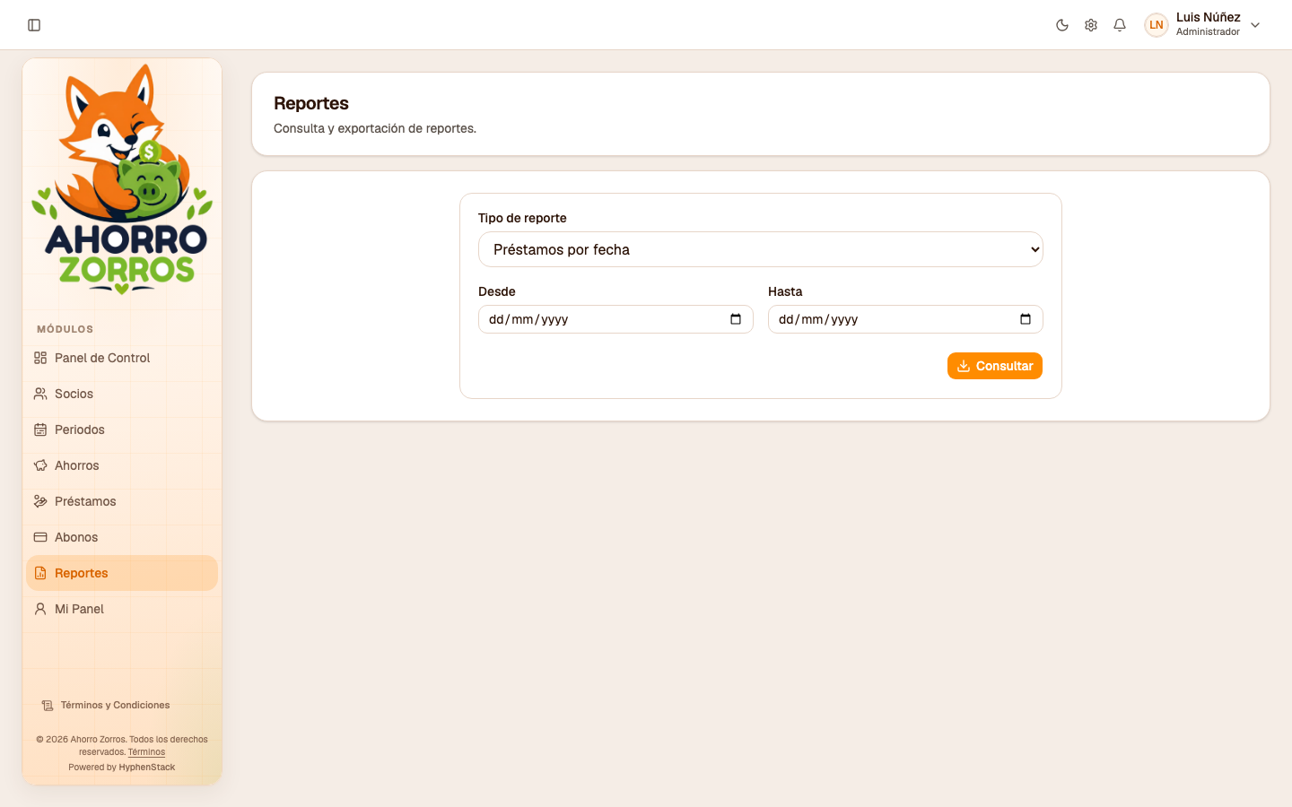Expand the Luis Núñez account menu chevron
Screen dimensions: 1292x807
(x=1255, y=25)
